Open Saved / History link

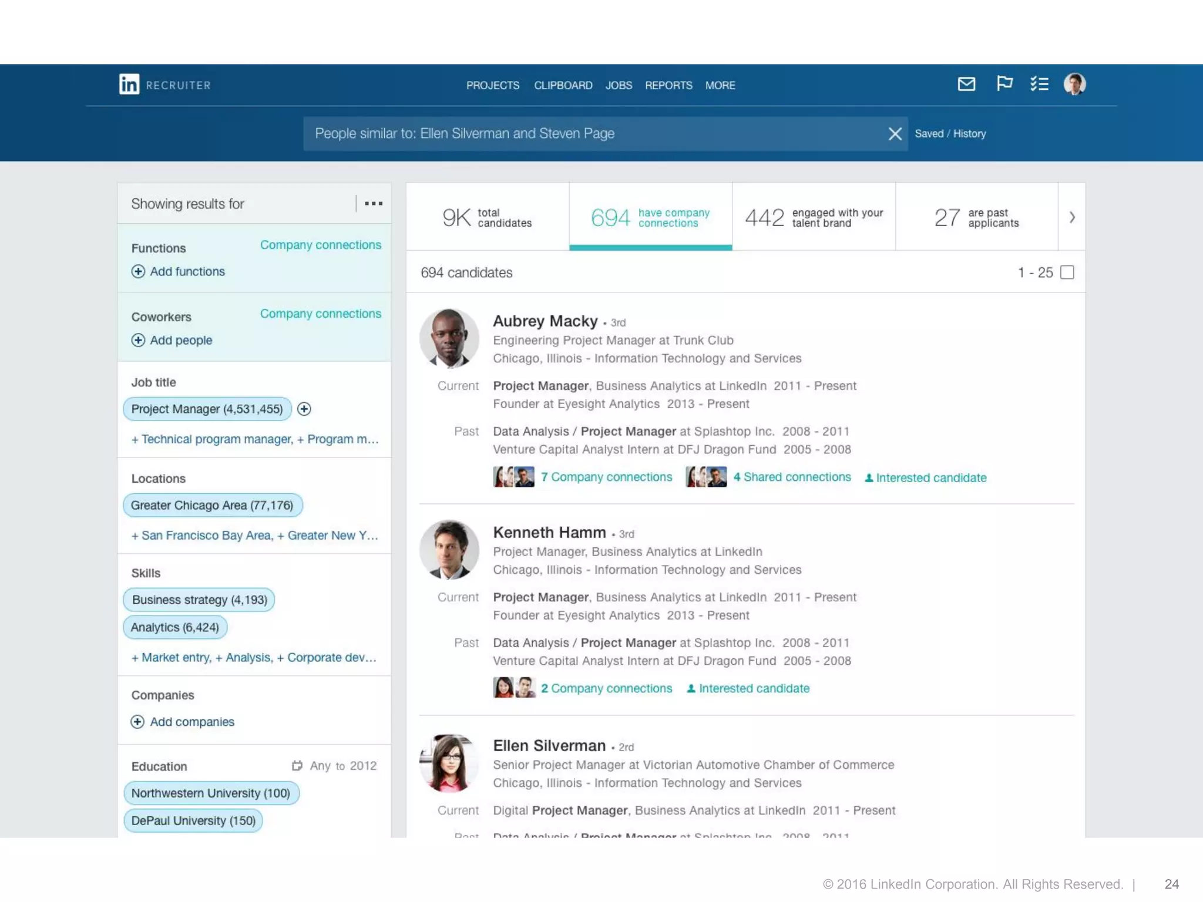point(950,134)
